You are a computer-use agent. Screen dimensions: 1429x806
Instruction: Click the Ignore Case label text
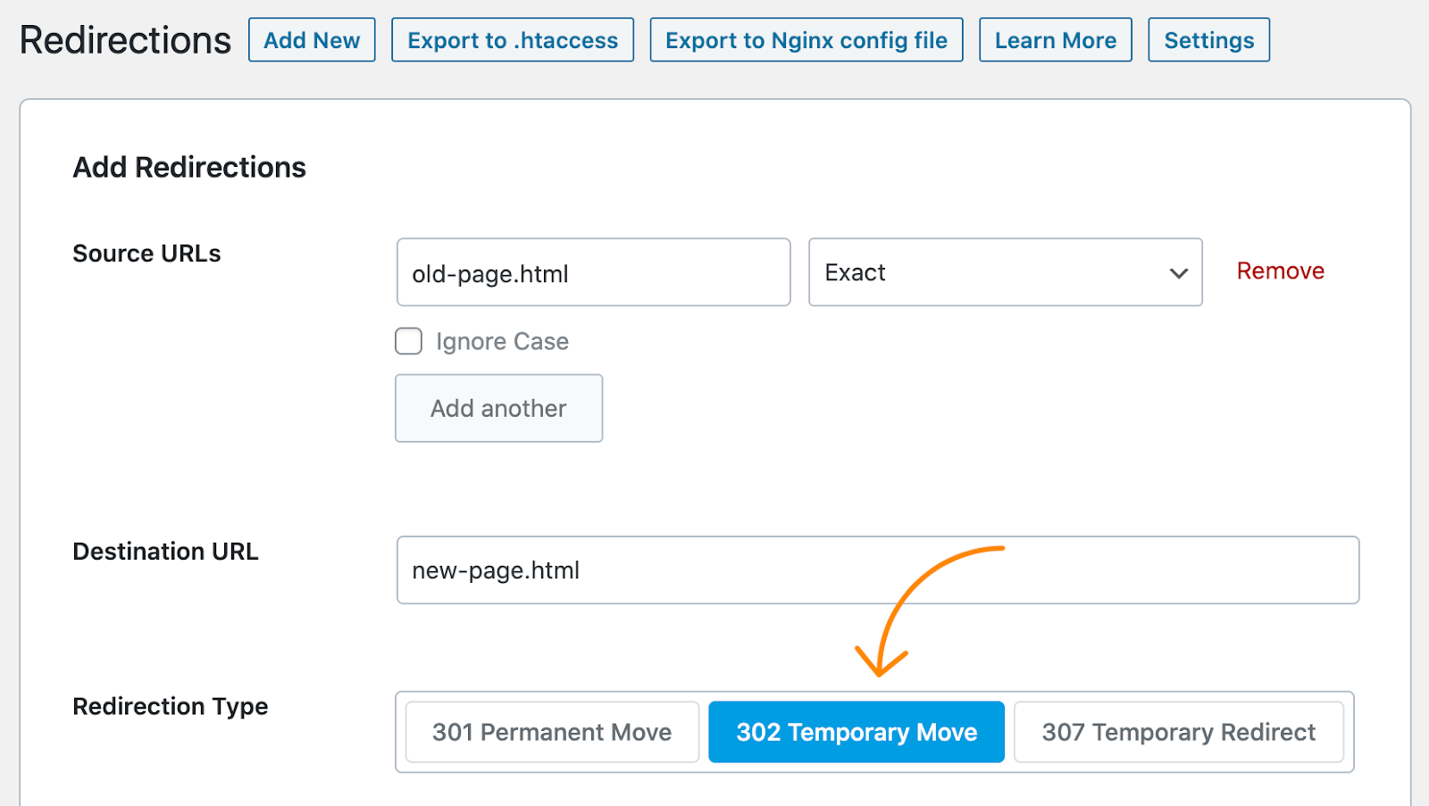click(x=502, y=341)
